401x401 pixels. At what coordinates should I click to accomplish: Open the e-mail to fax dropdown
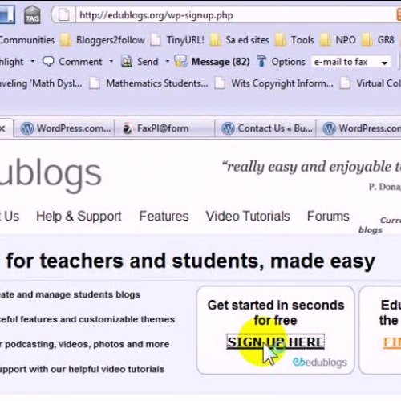coord(351,62)
